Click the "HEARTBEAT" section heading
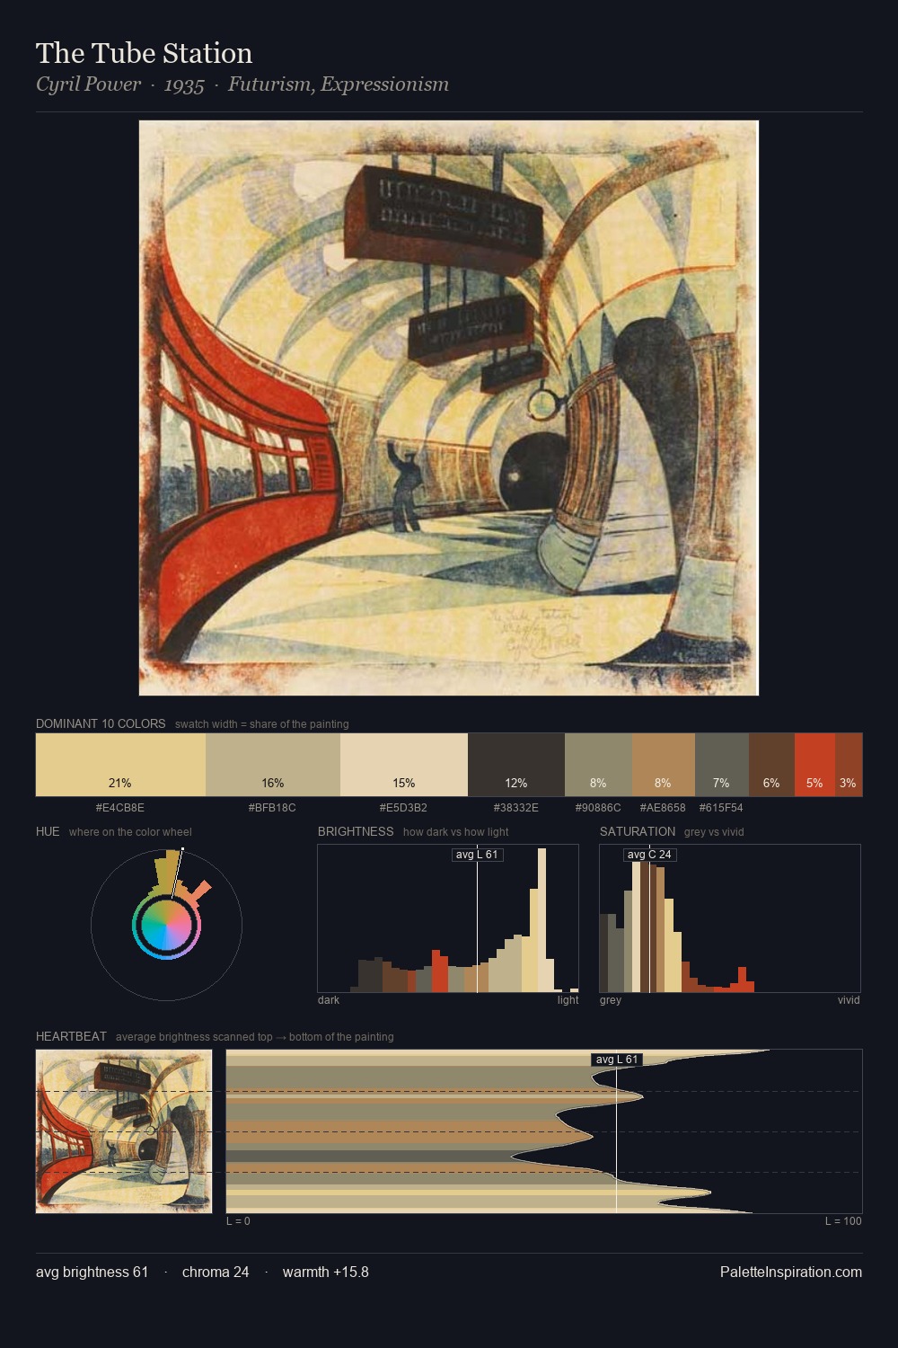898x1348 pixels. (71, 1036)
